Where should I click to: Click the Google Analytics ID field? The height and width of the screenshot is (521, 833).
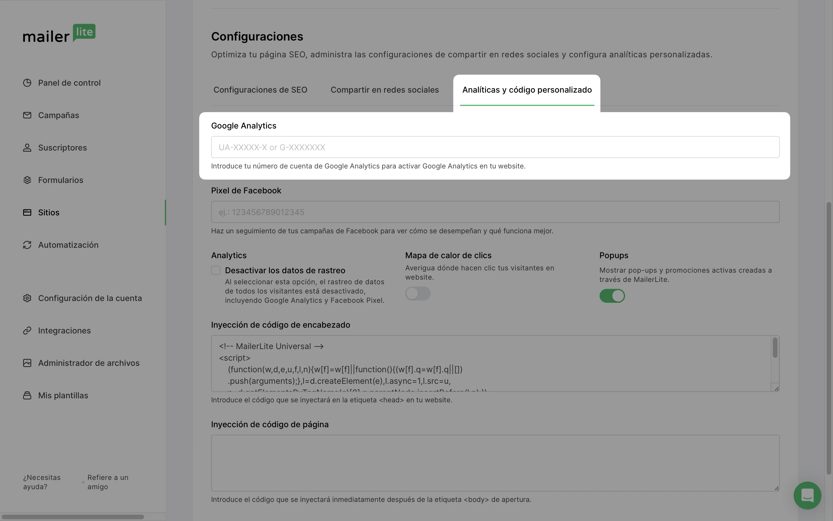click(x=495, y=147)
